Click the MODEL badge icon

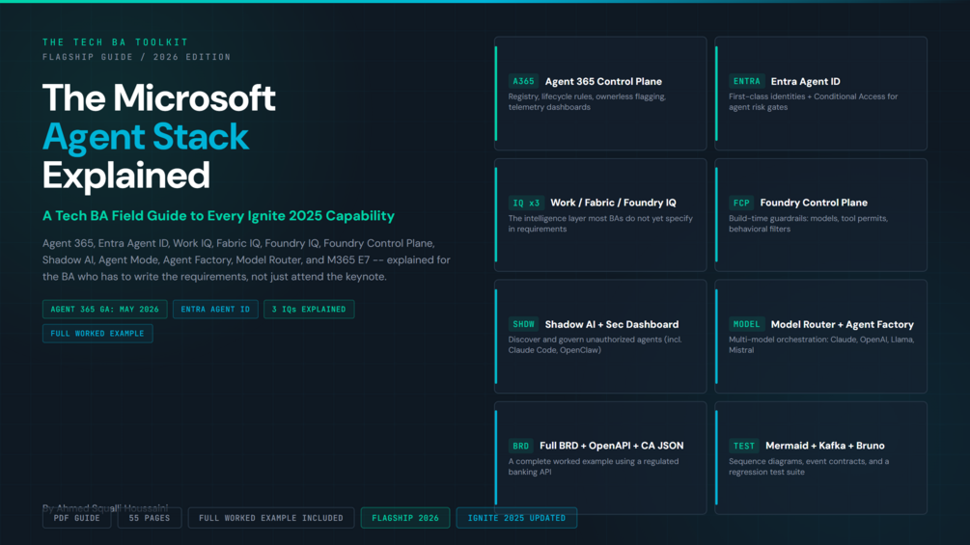point(747,324)
